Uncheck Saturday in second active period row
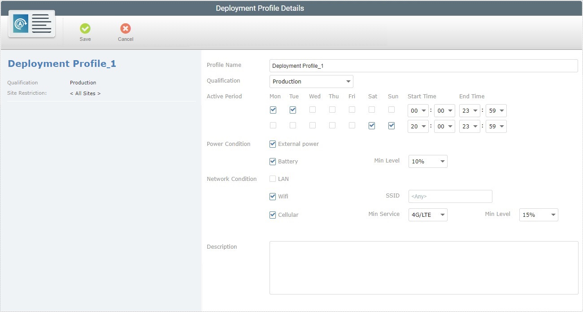Viewport: 583px width, 312px height. (372, 126)
